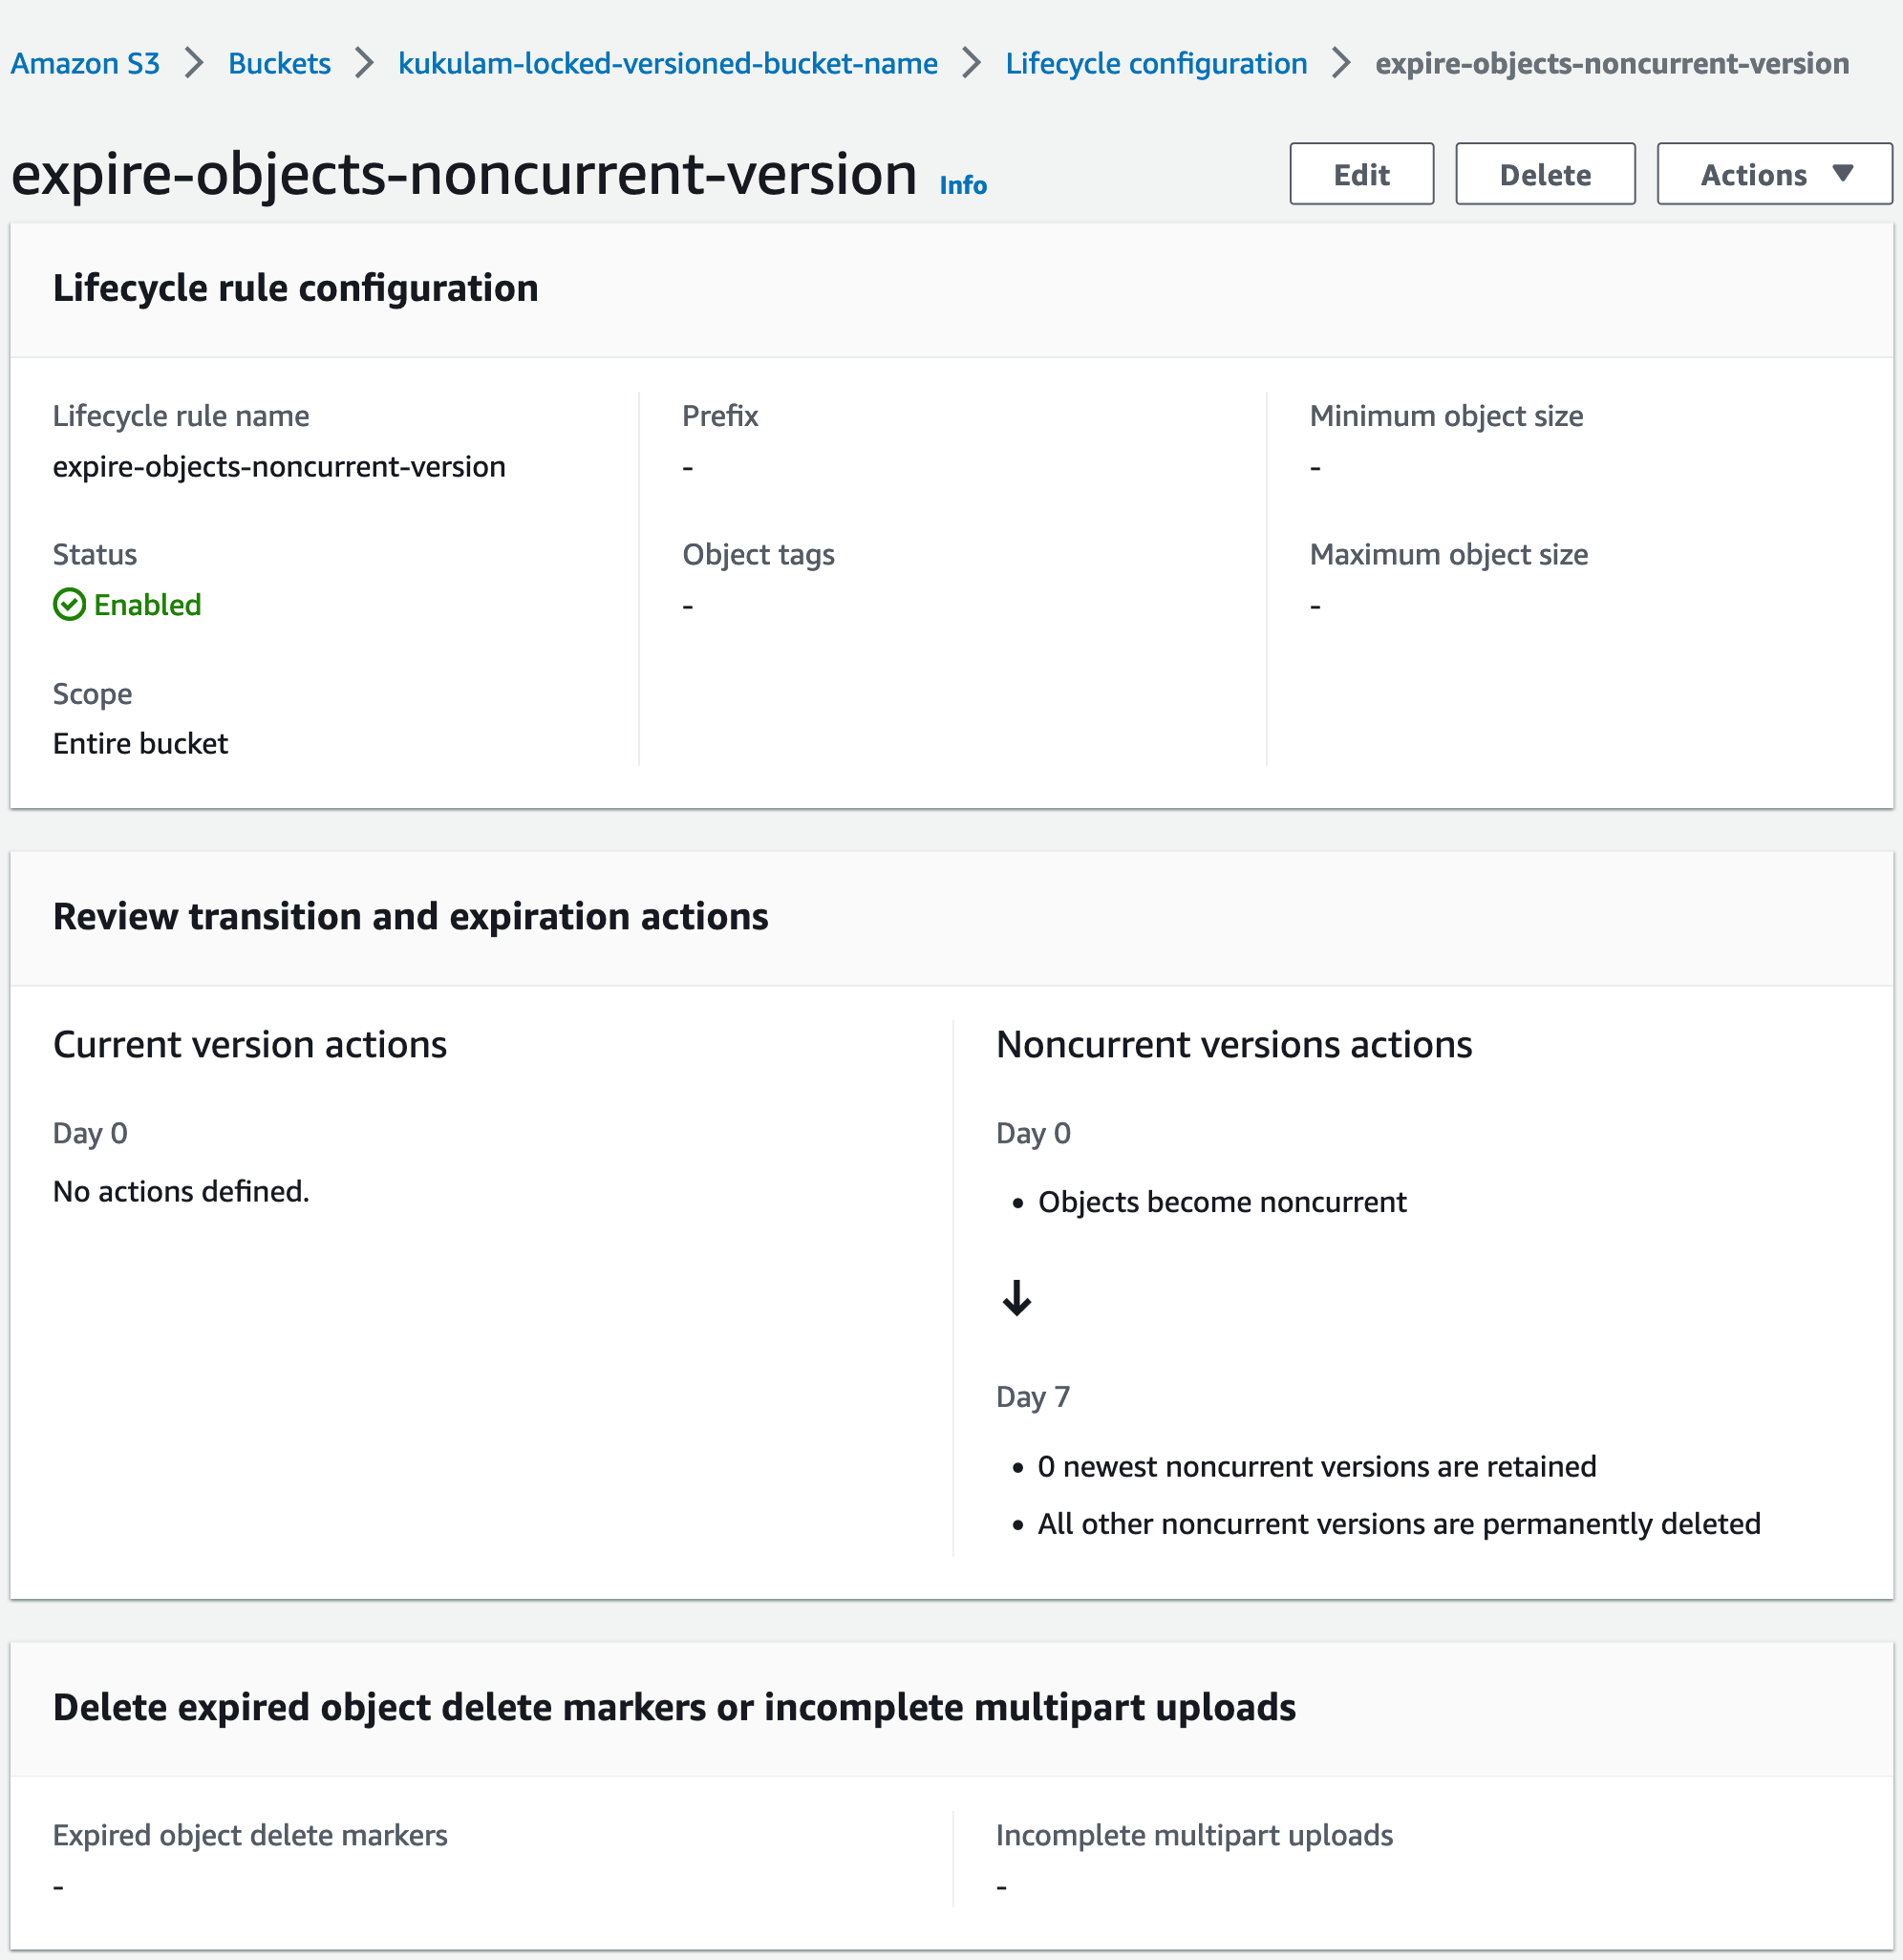Go back to Lifecycle configuration breadcrumb
Image resolution: width=1903 pixels, height=1960 pixels.
[x=1155, y=63]
